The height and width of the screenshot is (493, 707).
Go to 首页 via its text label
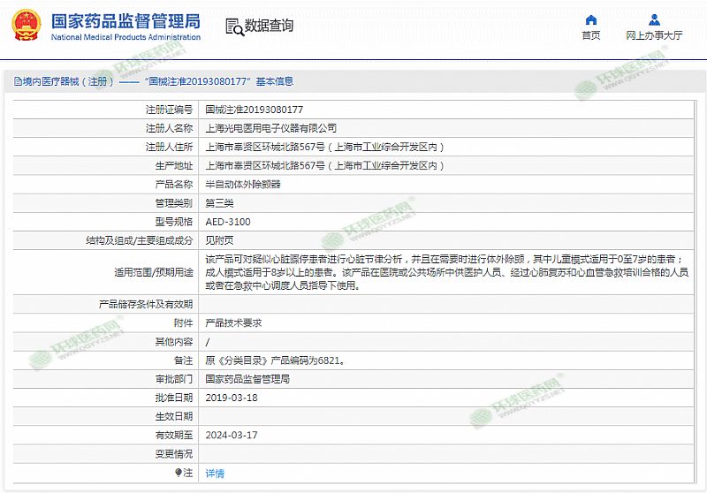pos(591,35)
